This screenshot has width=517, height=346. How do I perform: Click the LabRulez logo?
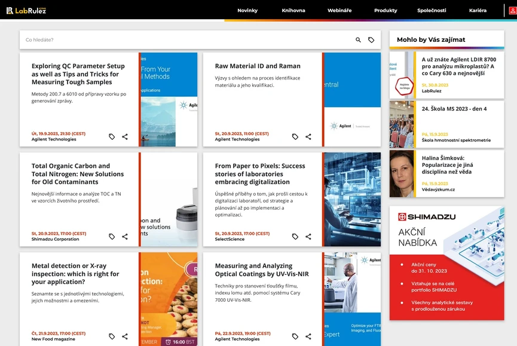tap(26, 11)
